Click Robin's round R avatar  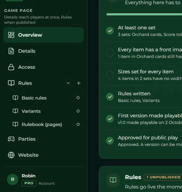click(13, 179)
